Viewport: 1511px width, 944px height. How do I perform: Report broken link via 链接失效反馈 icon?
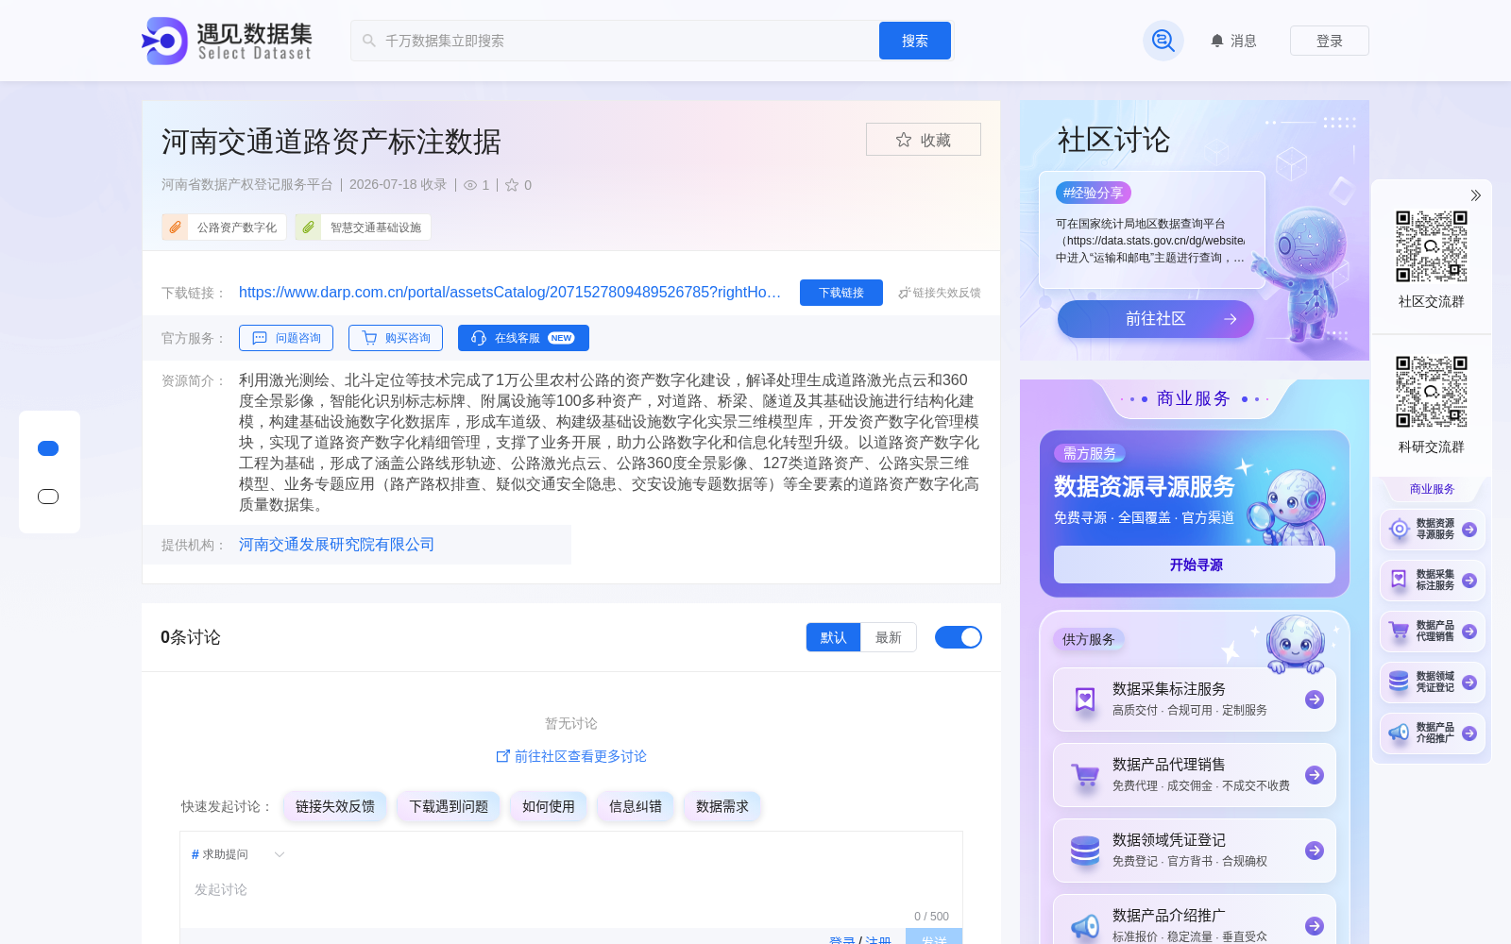pyautogui.click(x=904, y=293)
